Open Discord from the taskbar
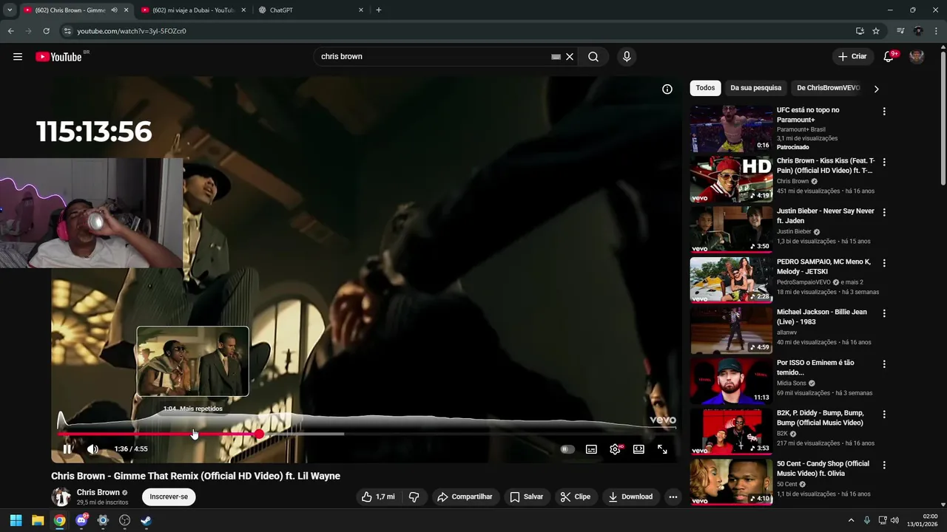The width and height of the screenshot is (947, 532). 81,520
